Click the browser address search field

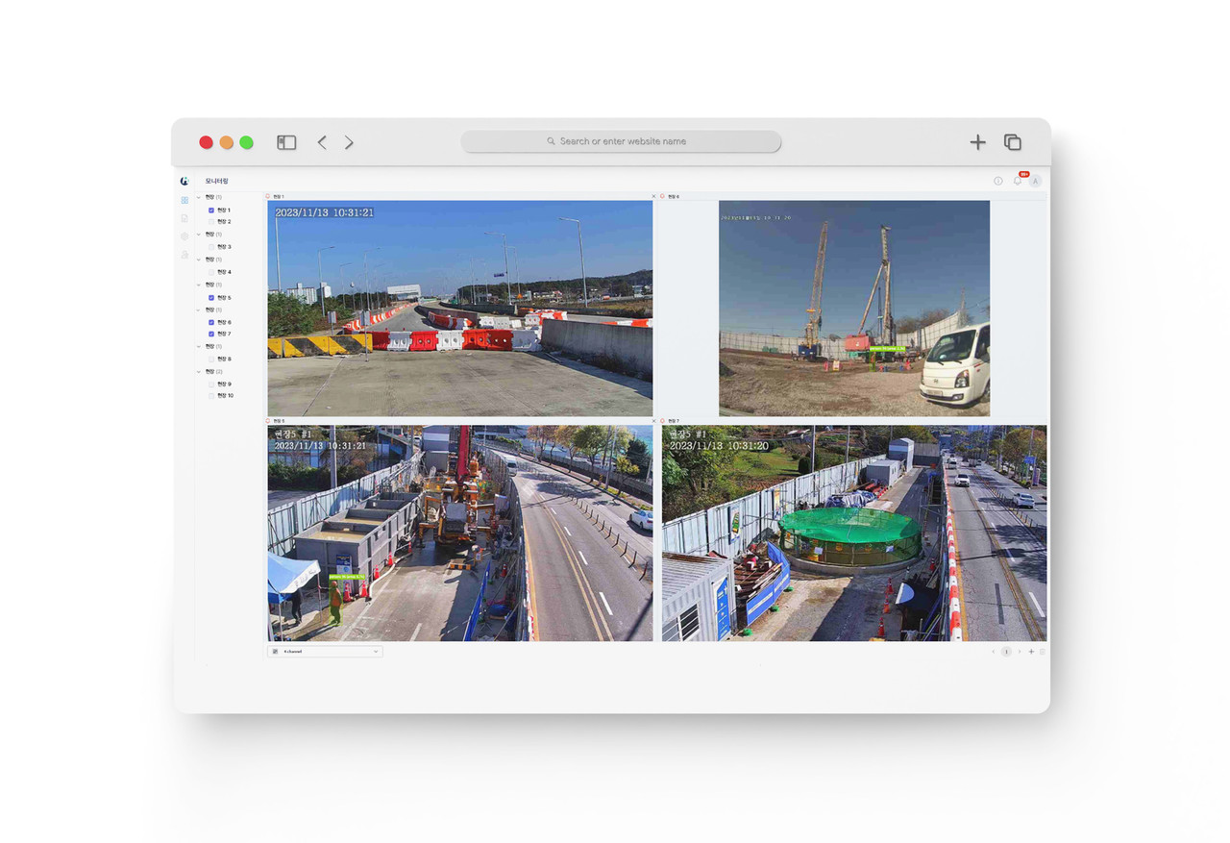621,141
